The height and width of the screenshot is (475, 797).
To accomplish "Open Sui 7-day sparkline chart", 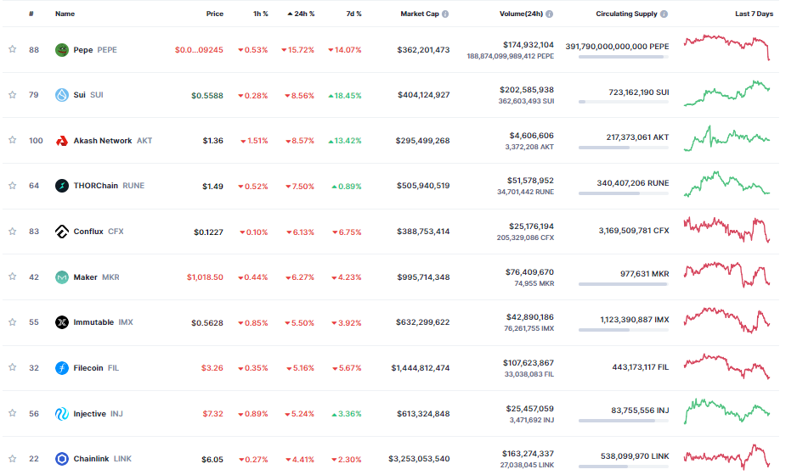I will pyautogui.click(x=726, y=92).
